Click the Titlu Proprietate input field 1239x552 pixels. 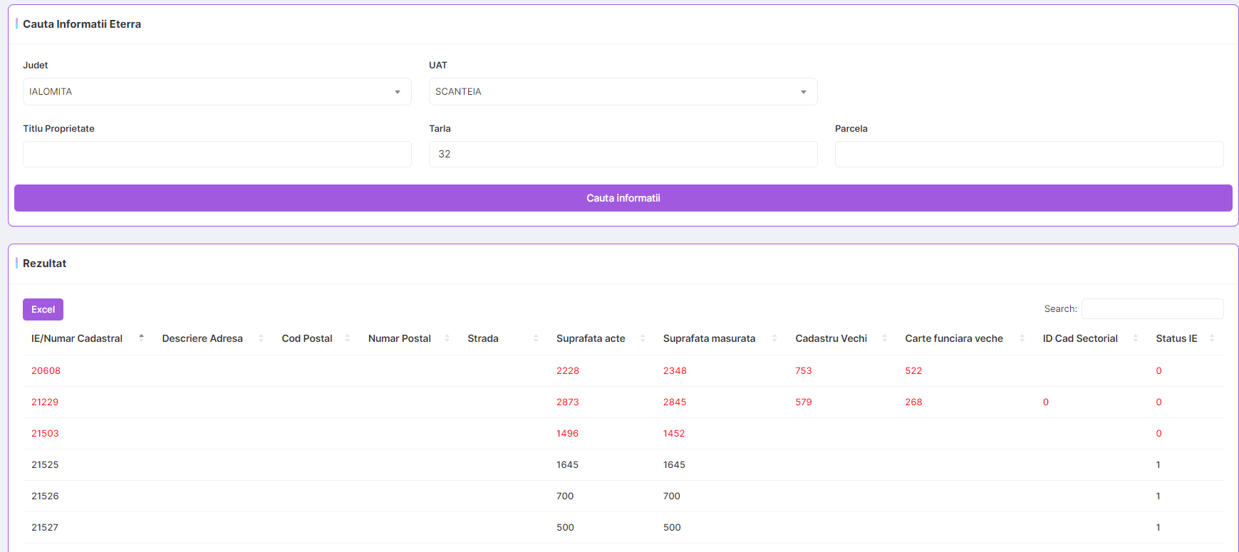217,155
